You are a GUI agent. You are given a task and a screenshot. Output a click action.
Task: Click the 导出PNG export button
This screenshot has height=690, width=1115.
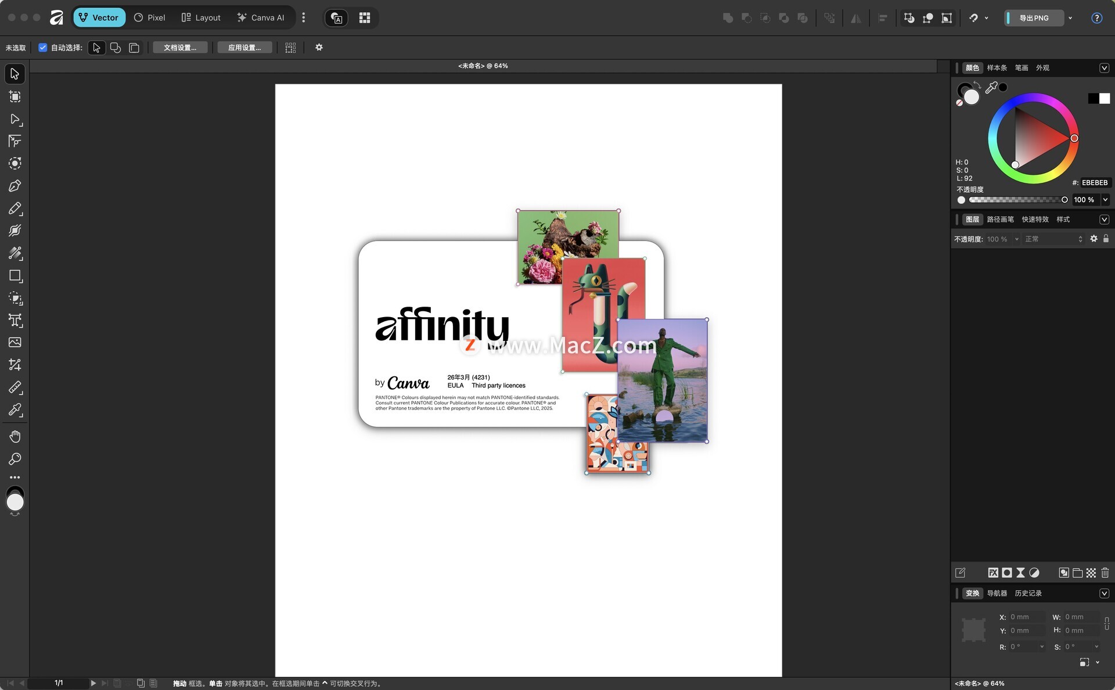(1034, 18)
